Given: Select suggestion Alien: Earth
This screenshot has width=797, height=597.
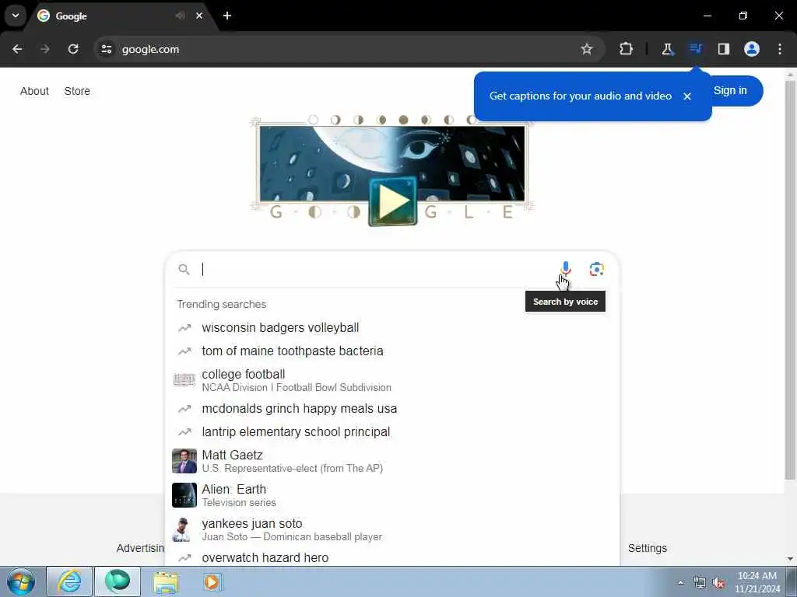Looking at the screenshot, I should [392, 495].
